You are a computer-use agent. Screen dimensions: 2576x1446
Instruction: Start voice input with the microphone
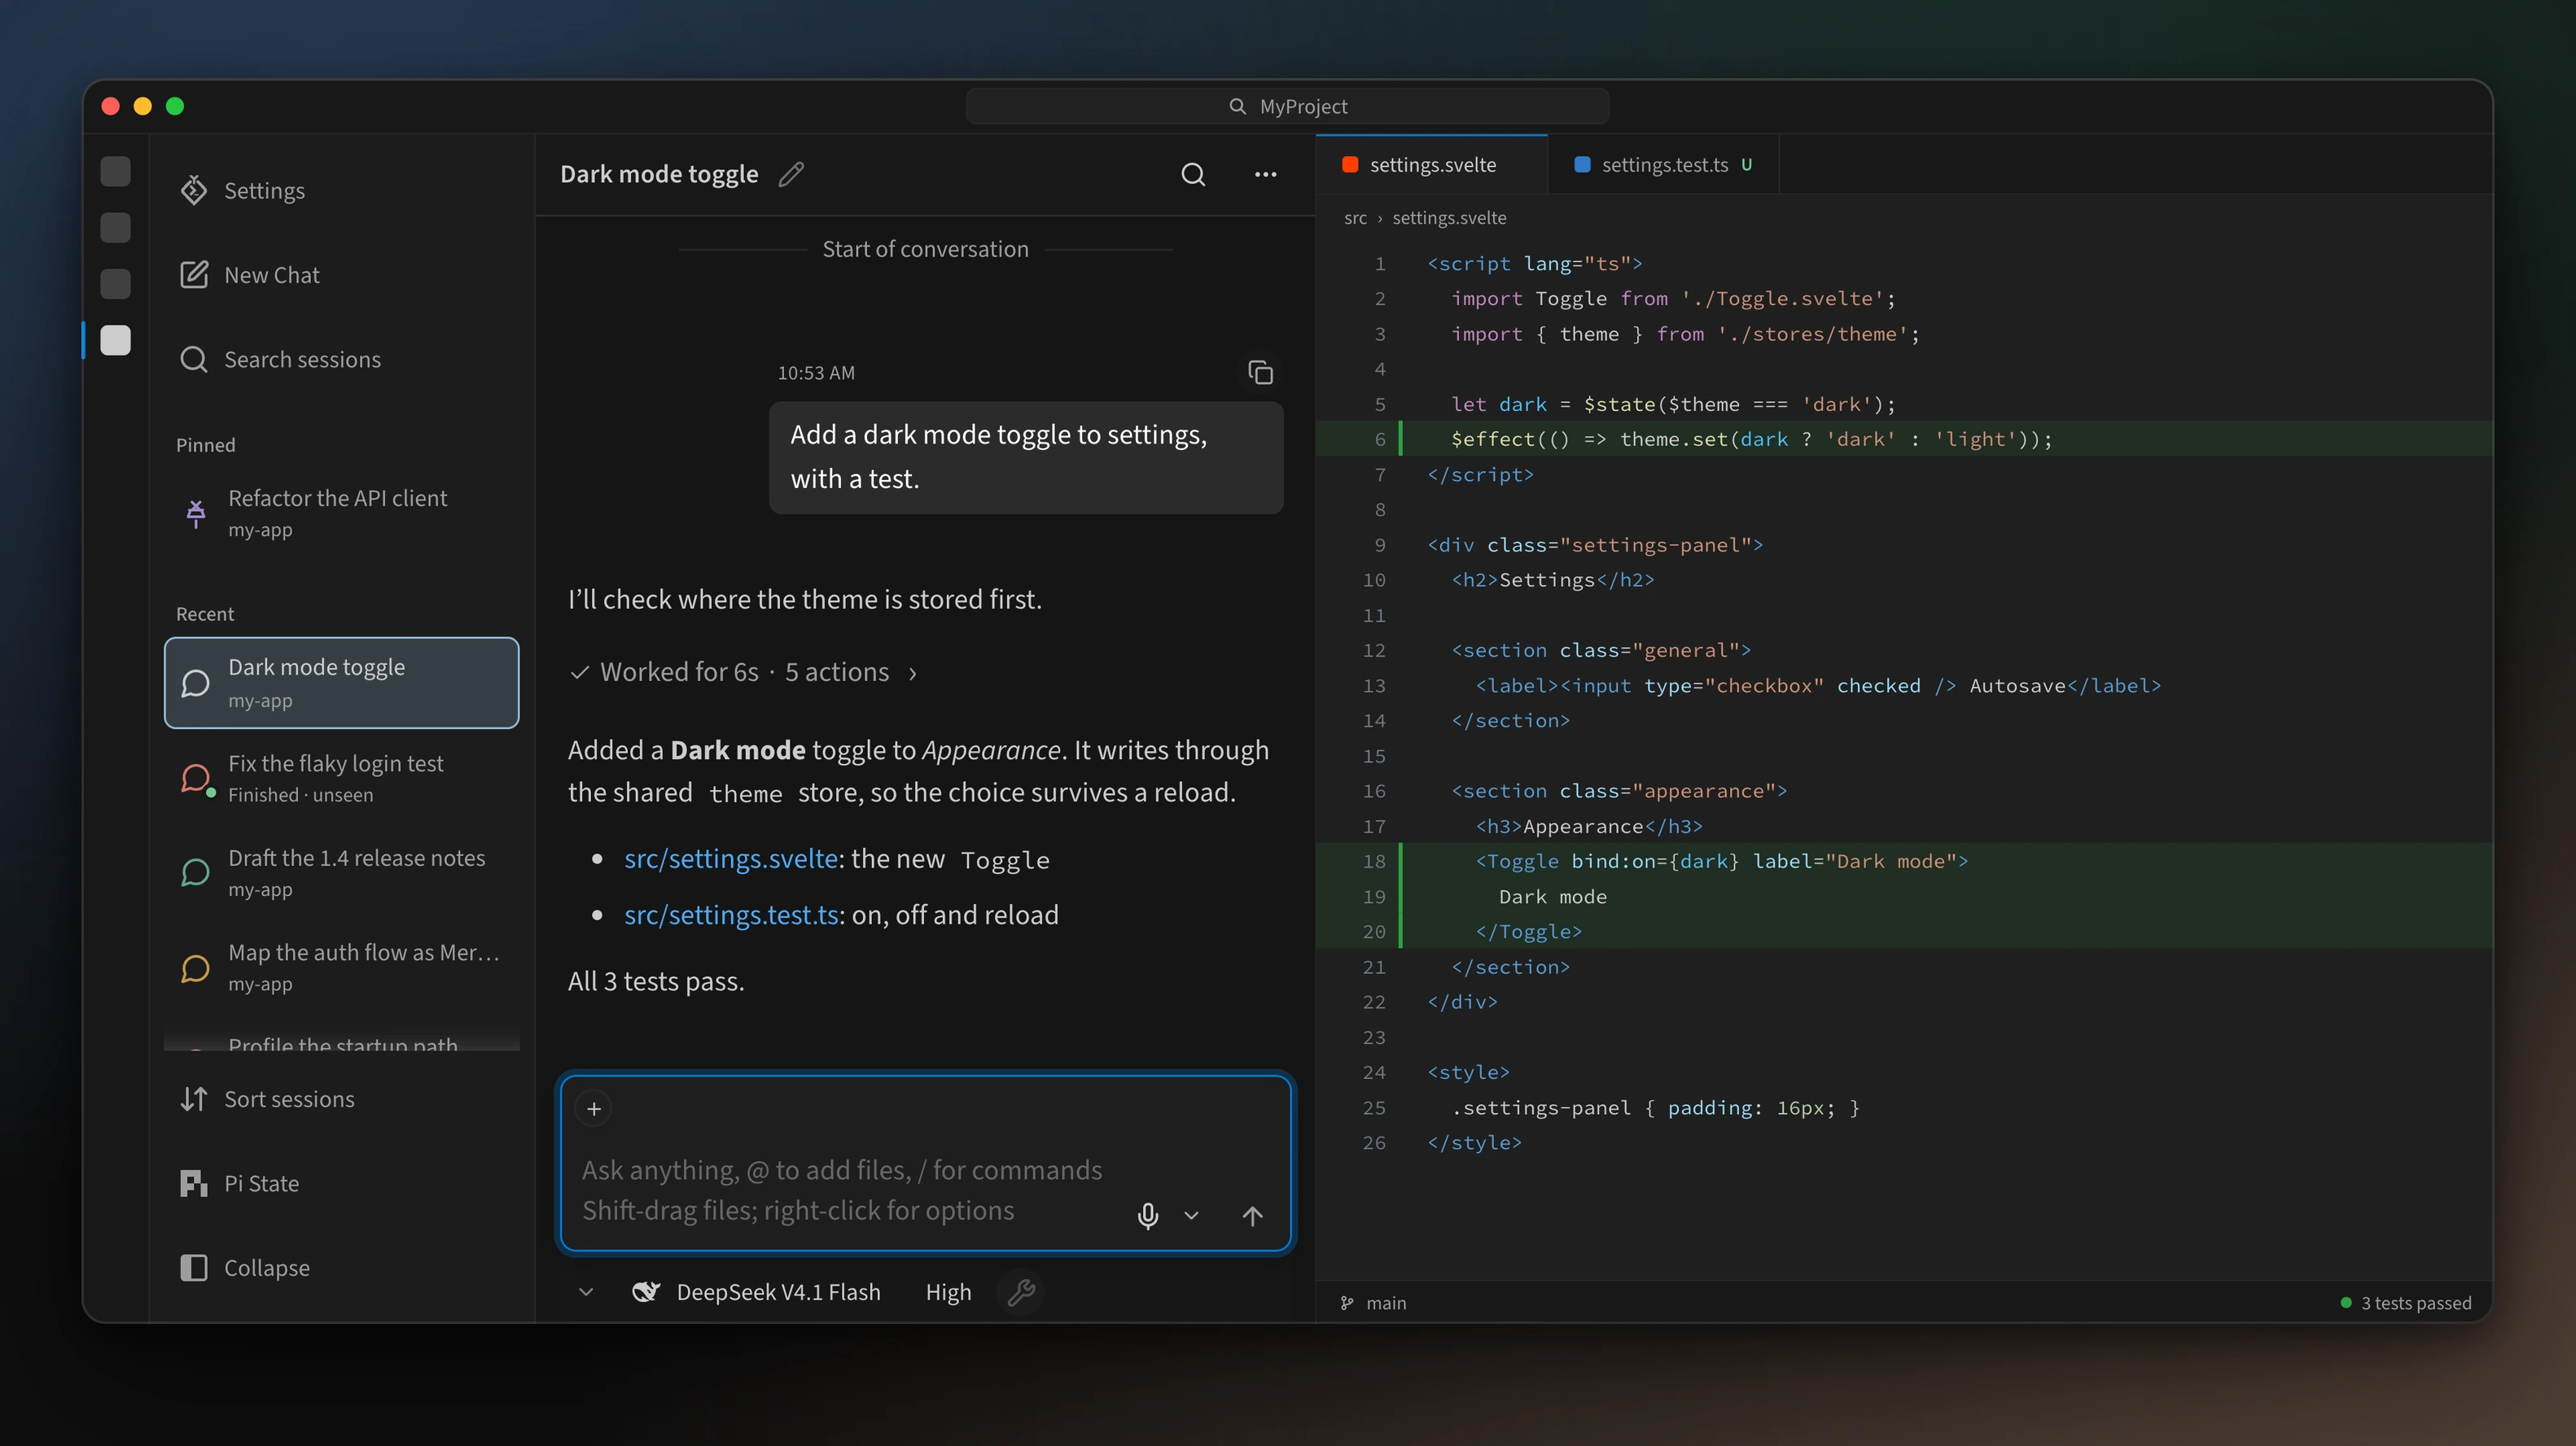click(1148, 1215)
